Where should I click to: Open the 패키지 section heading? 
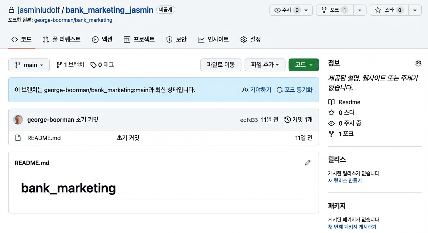coord(337,206)
